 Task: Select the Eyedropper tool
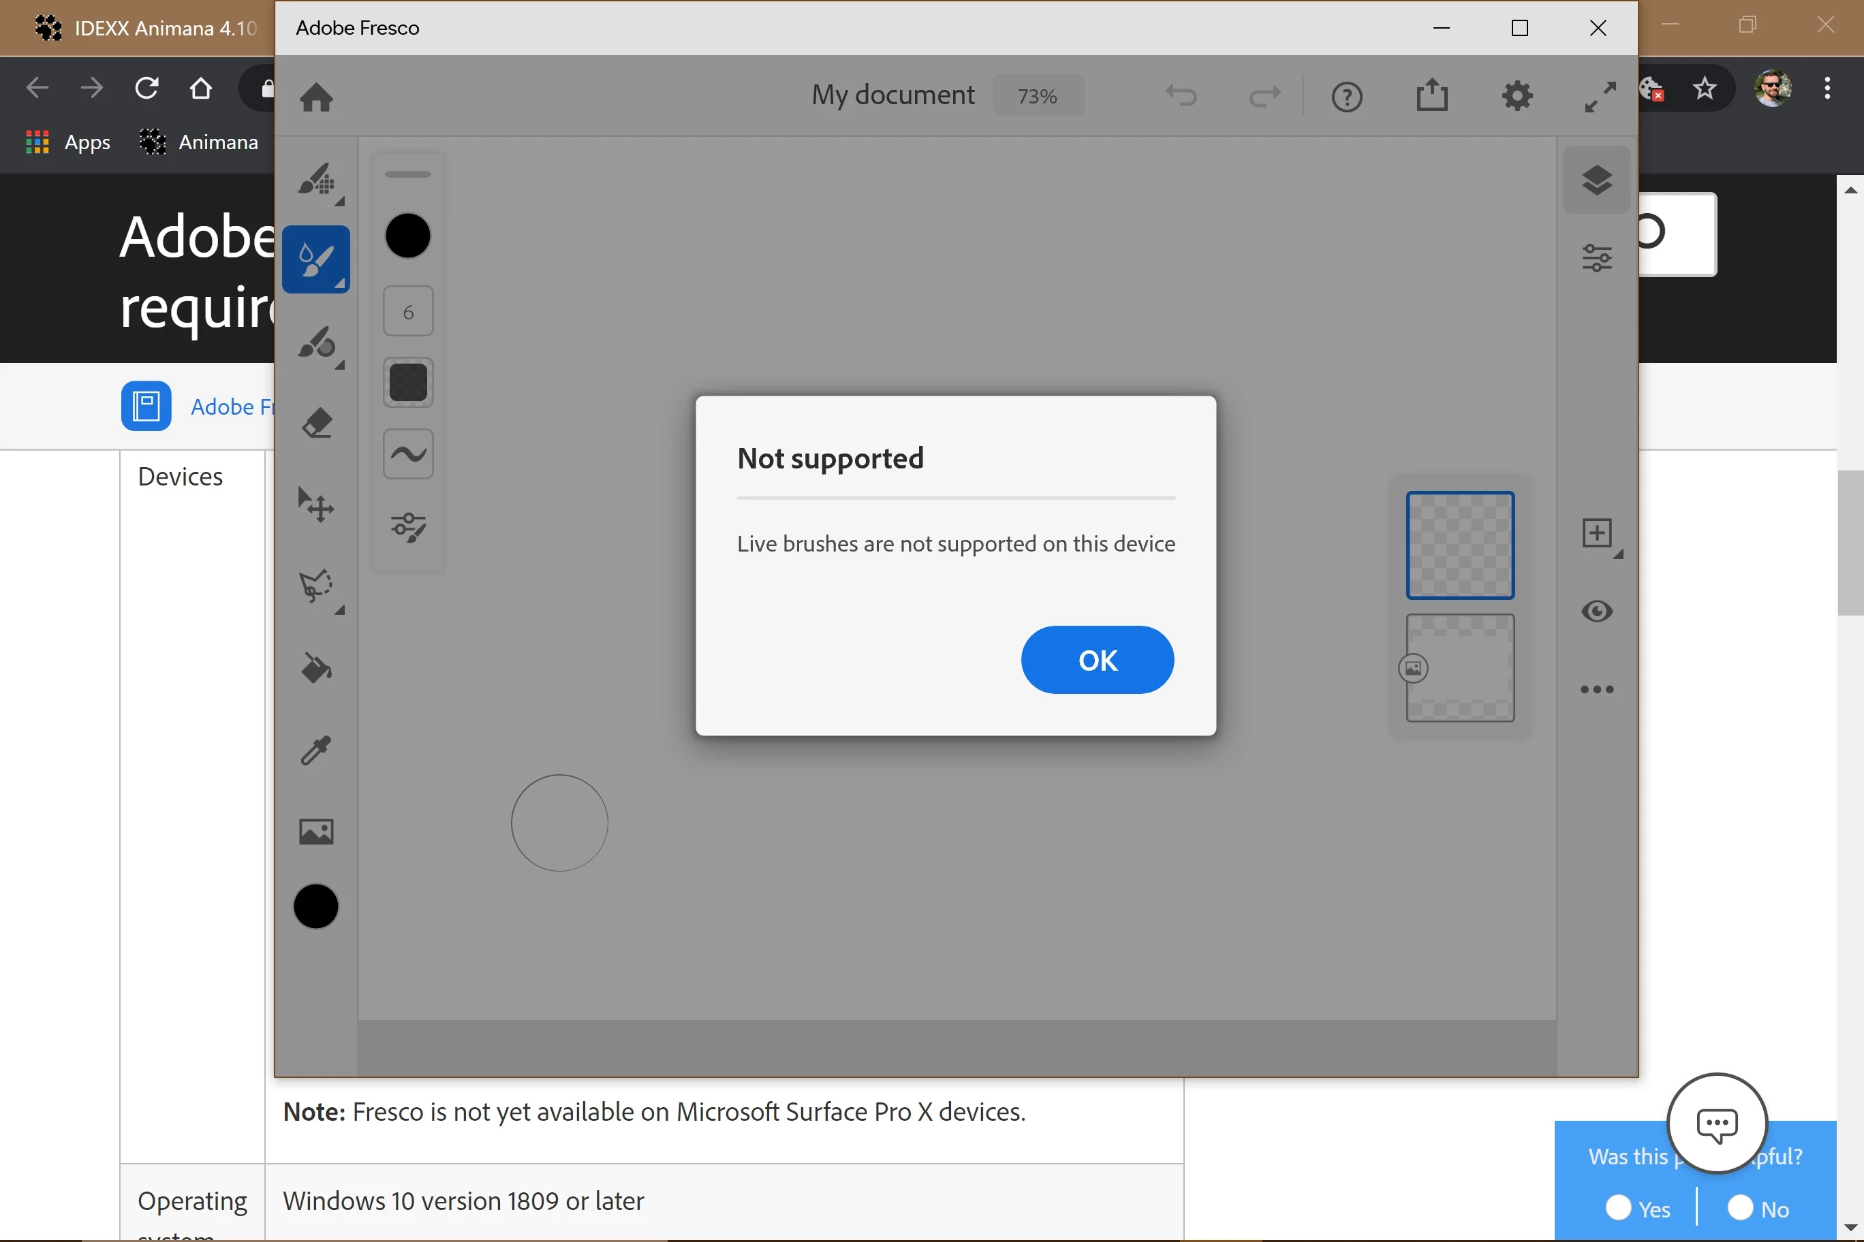(x=315, y=749)
